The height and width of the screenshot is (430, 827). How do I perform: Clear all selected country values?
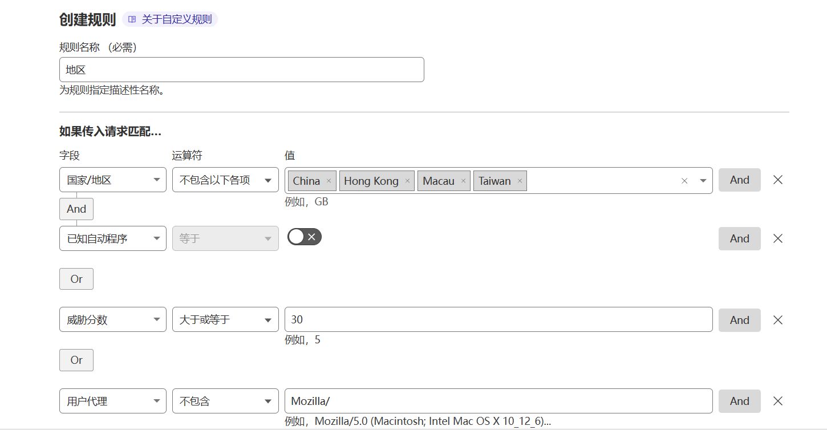(684, 181)
